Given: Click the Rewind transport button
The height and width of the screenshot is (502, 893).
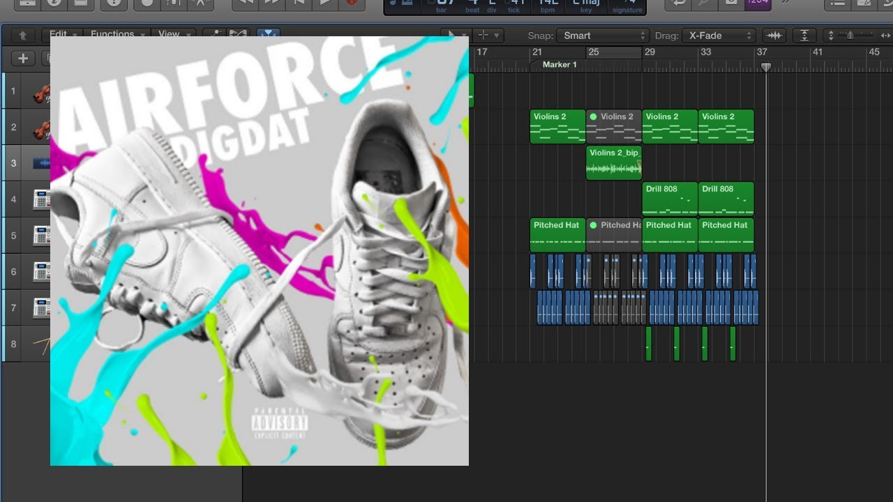Looking at the screenshot, I should click(x=246, y=3).
